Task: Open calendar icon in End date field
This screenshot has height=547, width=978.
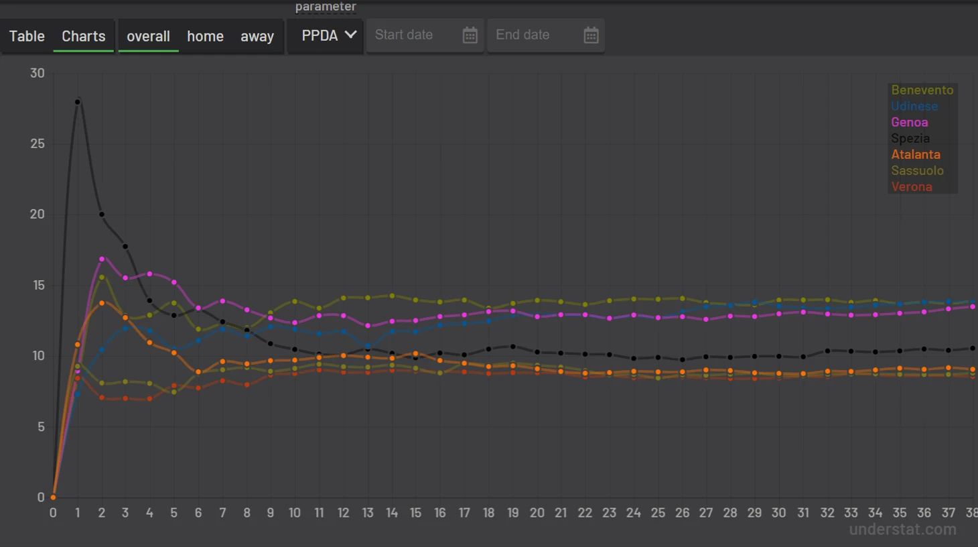Action: pyautogui.click(x=591, y=36)
